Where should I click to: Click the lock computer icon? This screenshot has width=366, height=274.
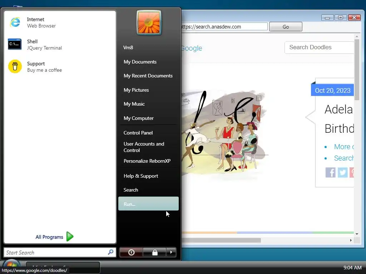click(154, 252)
